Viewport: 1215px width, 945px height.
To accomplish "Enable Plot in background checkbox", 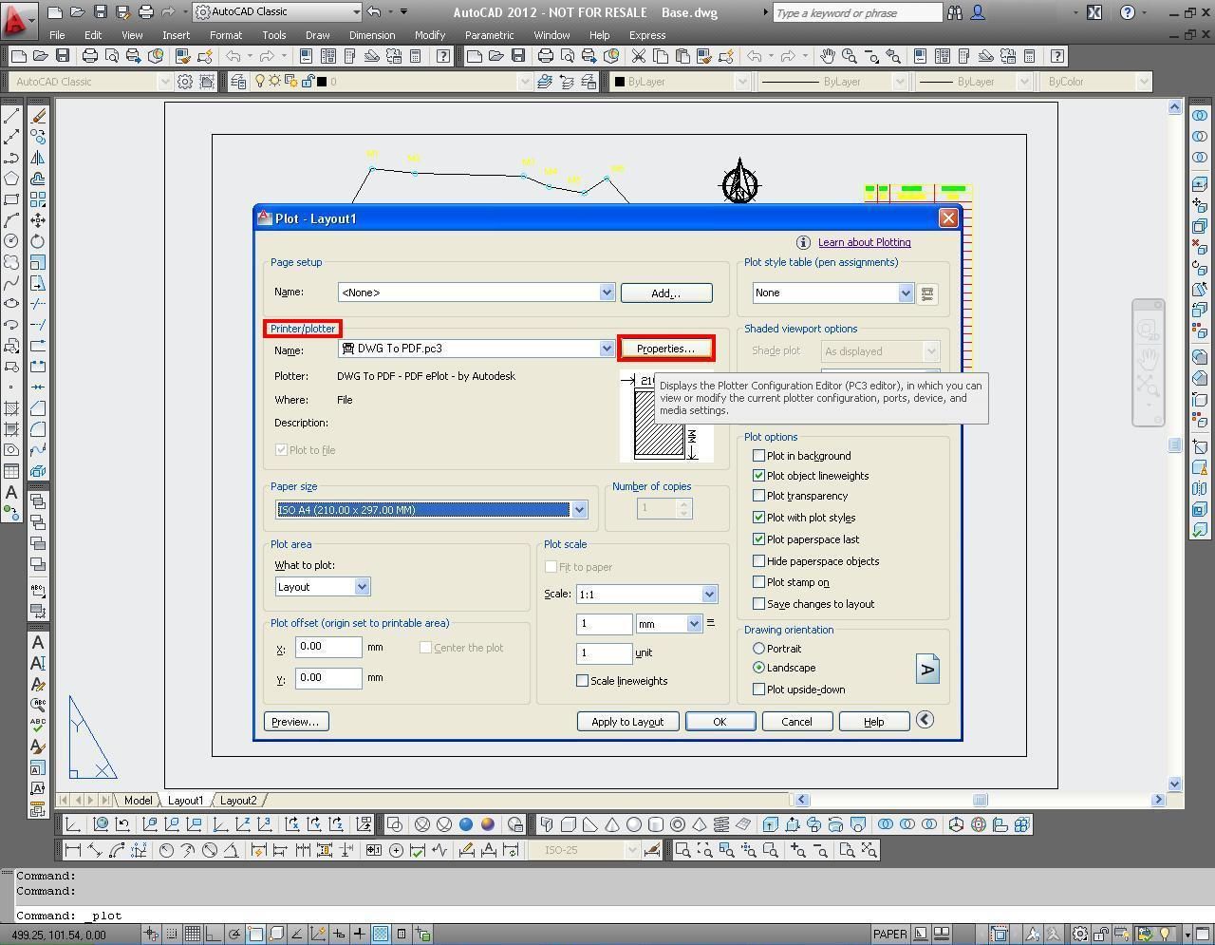I will (x=758, y=456).
